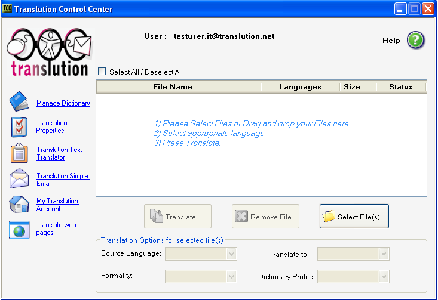This screenshot has width=438, height=300.
Task: Open the Translution Properties link
Action: tap(52, 126)
